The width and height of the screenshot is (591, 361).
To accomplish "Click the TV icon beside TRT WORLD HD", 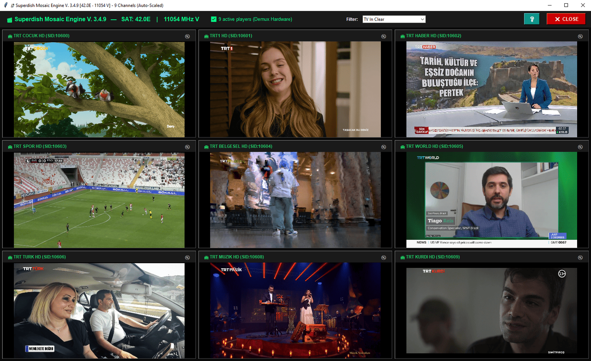I will tap(402, 147).
